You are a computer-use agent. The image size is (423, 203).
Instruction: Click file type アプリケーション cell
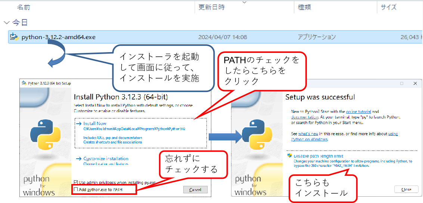pyautogui.click(x=317, y=37)
